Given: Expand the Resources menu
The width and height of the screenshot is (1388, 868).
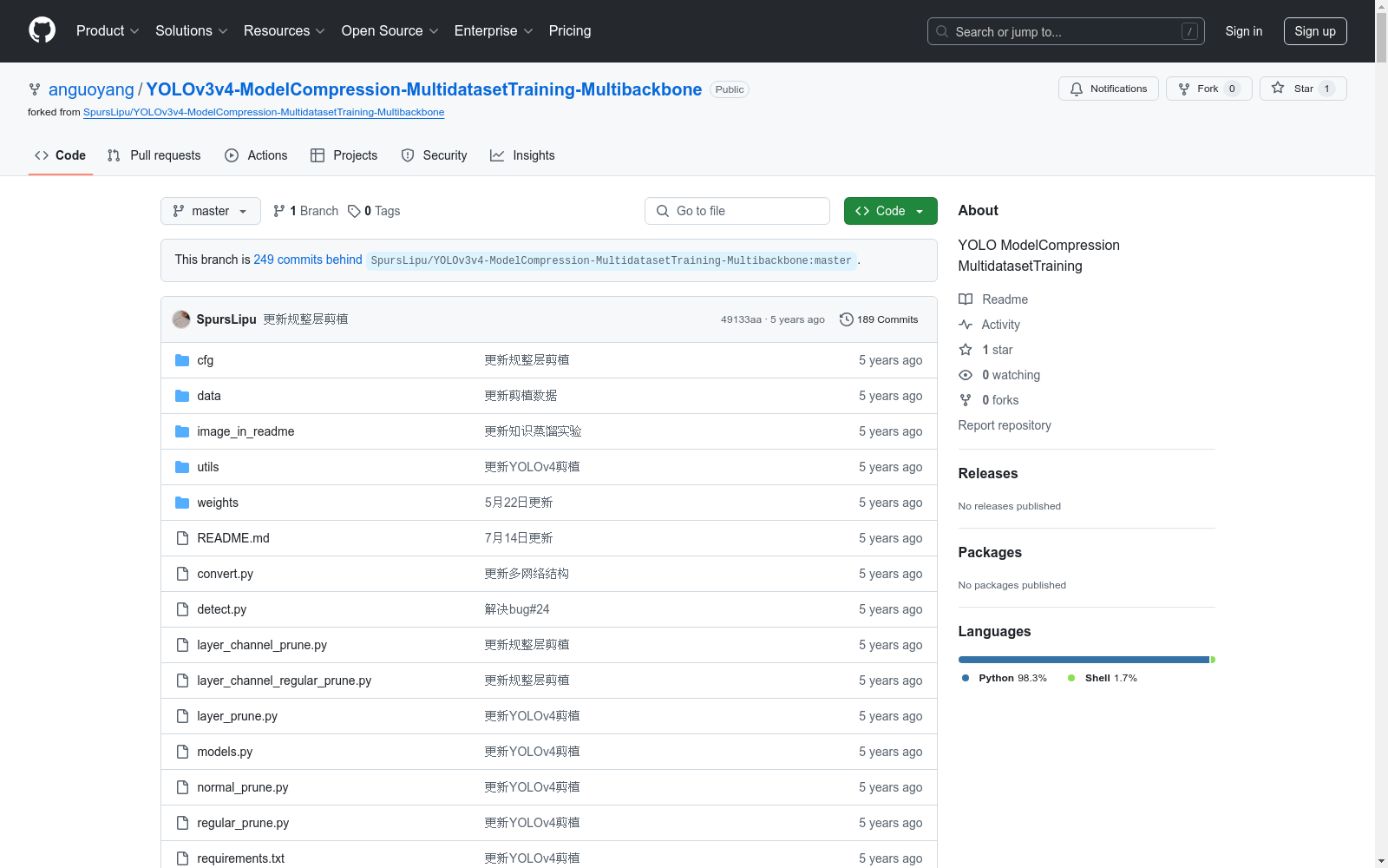Looking at the screenshot, I should (285, 31).
